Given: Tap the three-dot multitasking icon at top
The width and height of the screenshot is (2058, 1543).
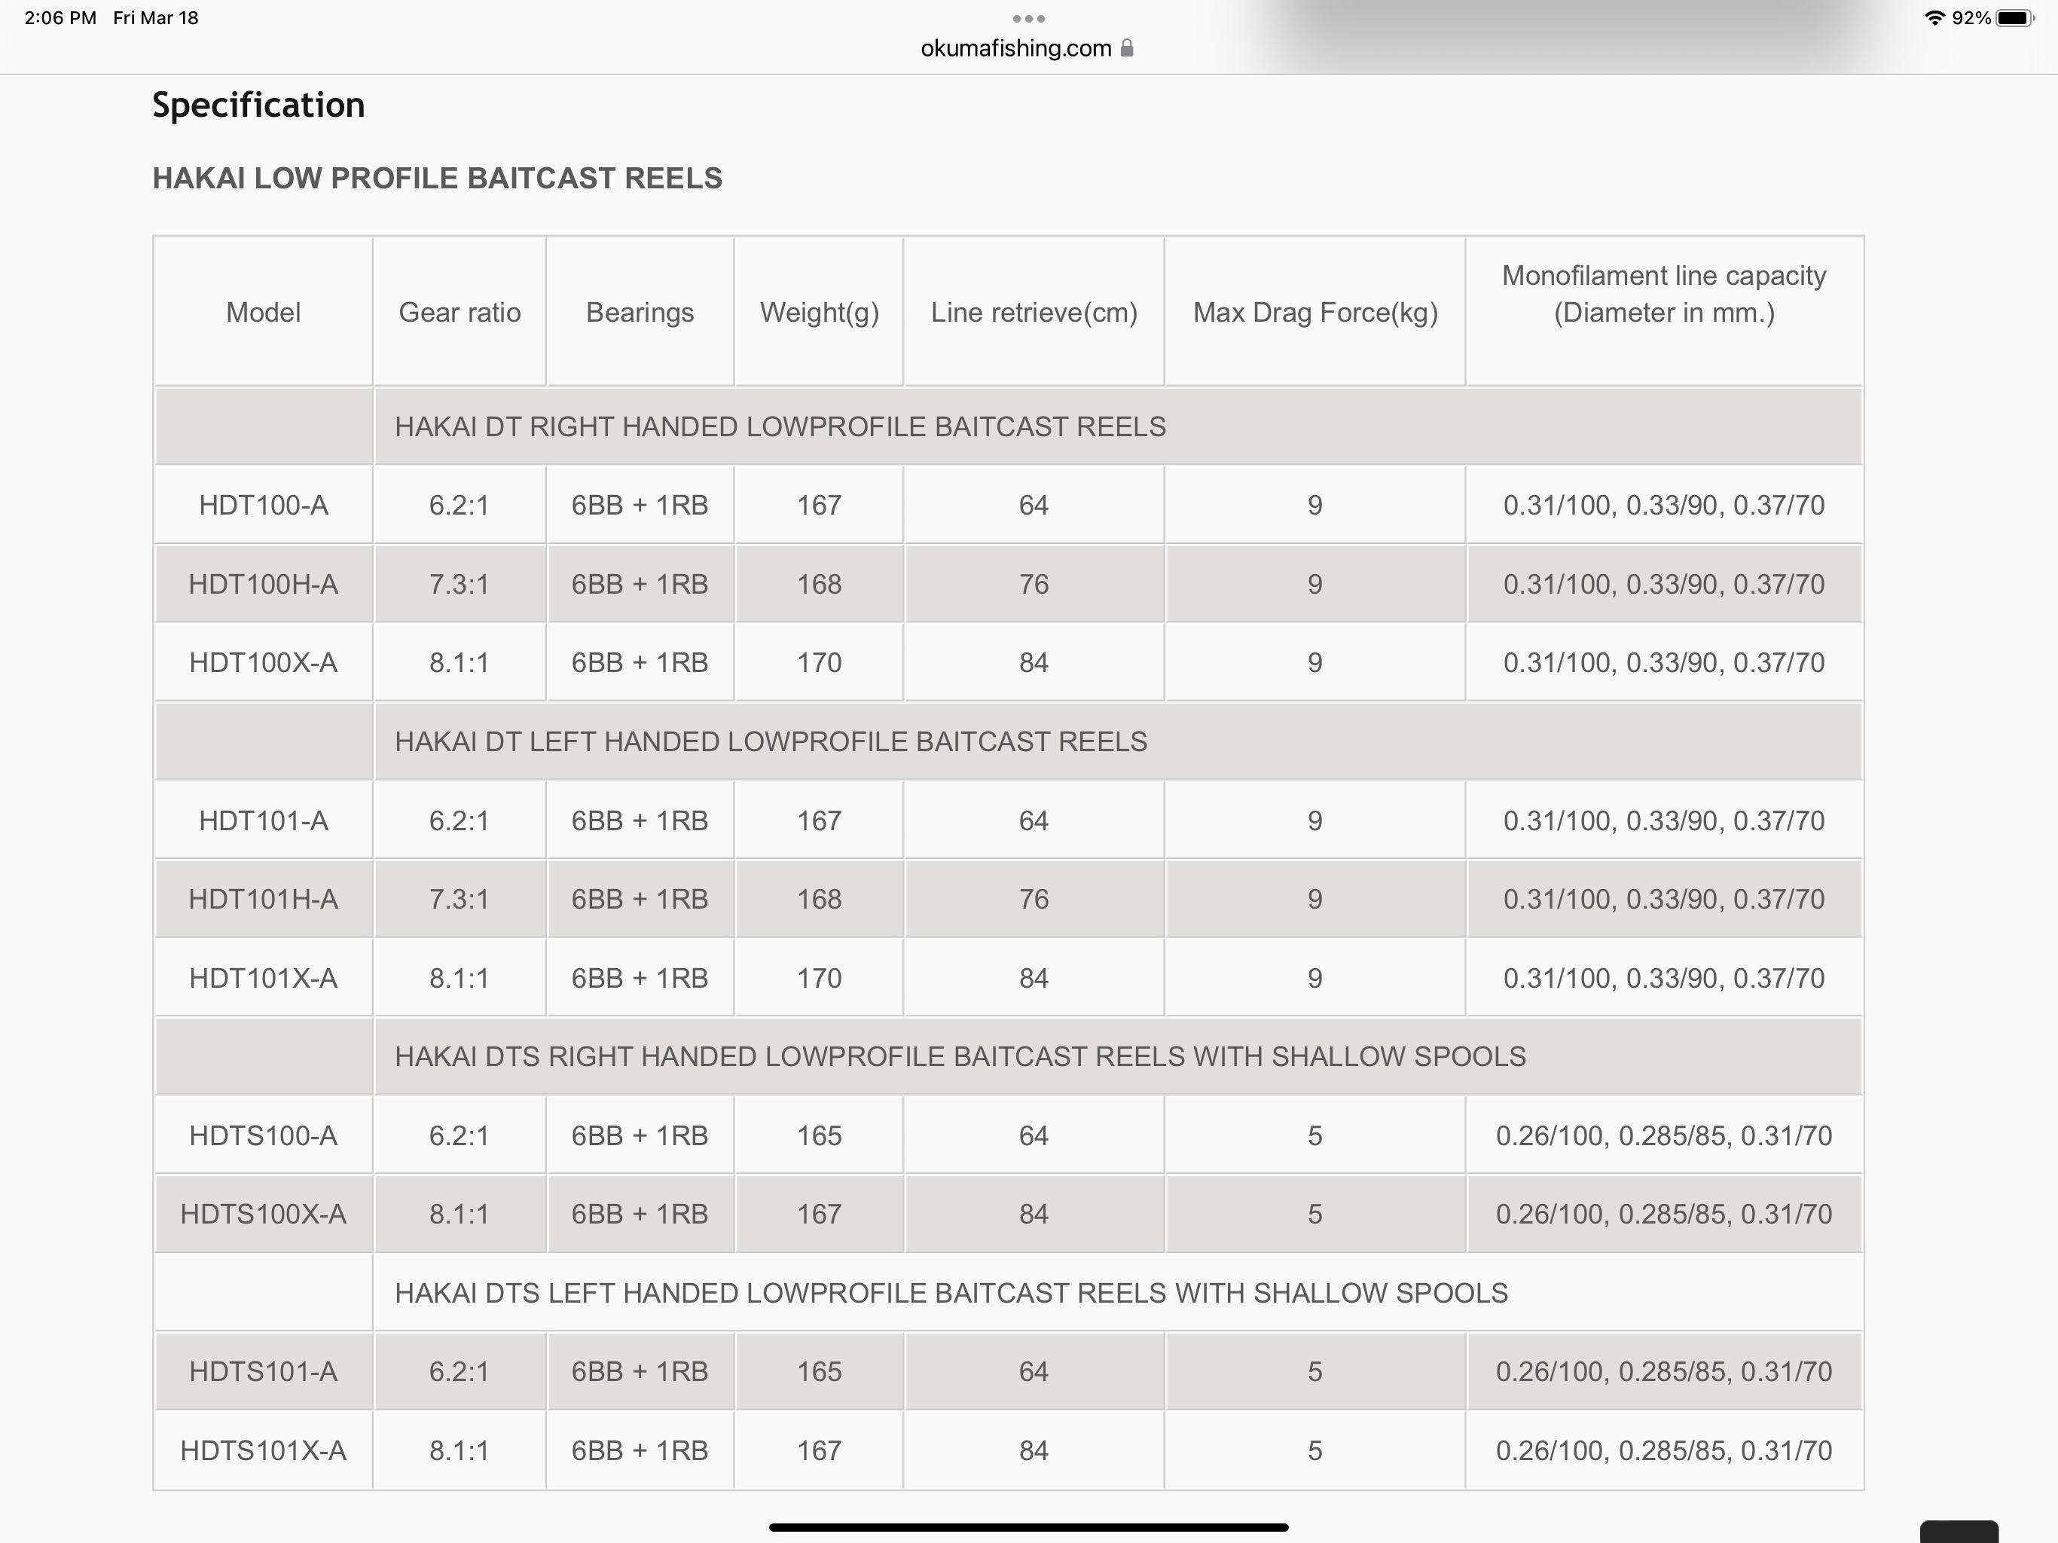Looking at the screenshot, I should [1028, 19].
